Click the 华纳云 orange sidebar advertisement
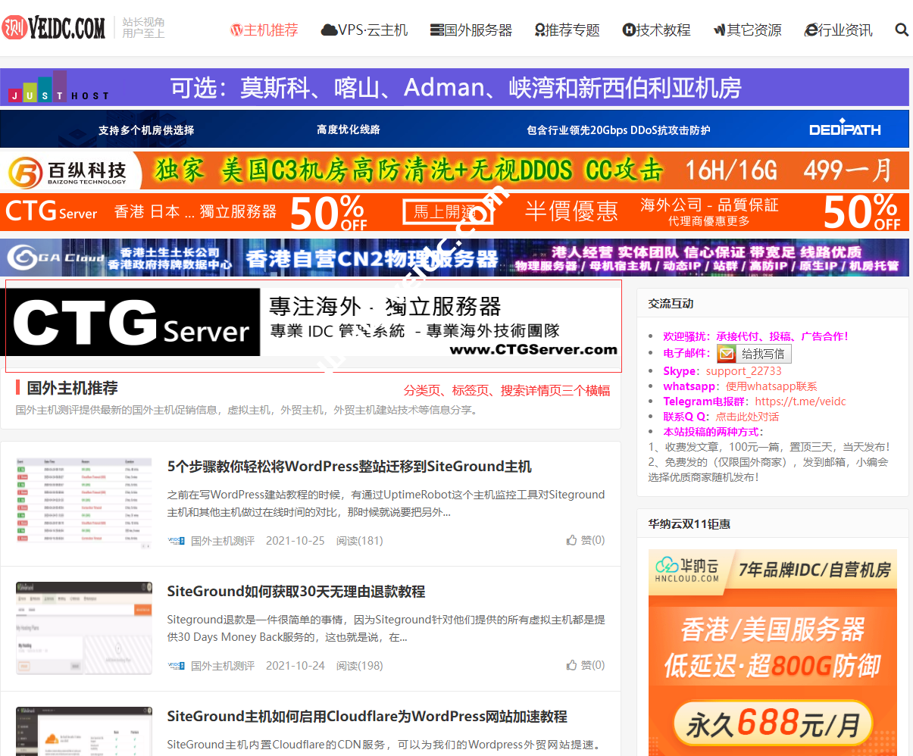Image resolution: width=913 pixels, height=756 pixels. click(772, 651)
